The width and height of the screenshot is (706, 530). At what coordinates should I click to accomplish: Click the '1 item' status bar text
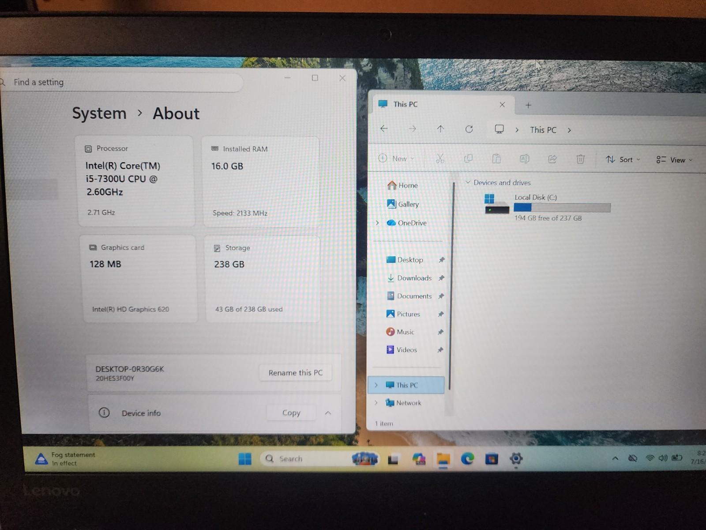tap(384, 423)
